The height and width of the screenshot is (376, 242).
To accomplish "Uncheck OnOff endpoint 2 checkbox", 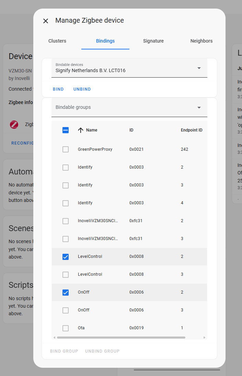I will (66, 292).
